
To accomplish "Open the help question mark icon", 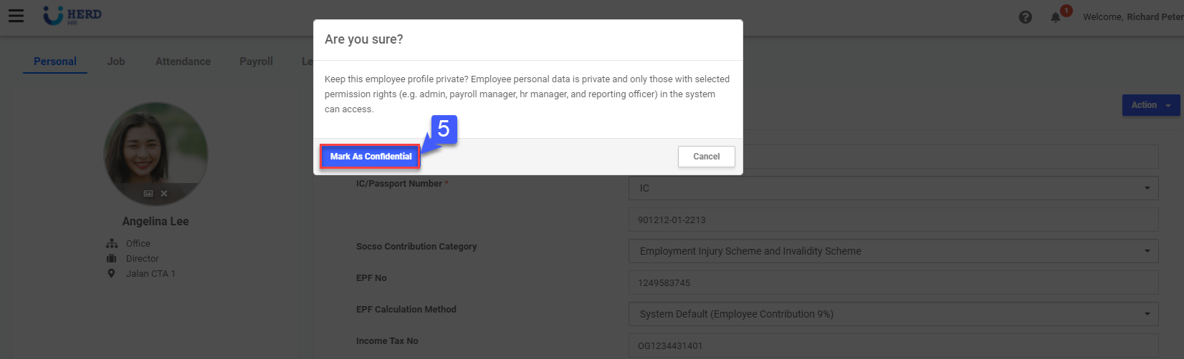I will [x=1026, y=17].
